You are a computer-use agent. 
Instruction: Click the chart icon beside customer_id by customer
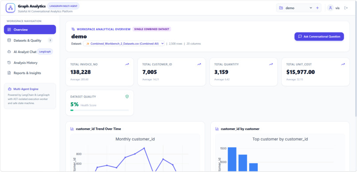217,129
